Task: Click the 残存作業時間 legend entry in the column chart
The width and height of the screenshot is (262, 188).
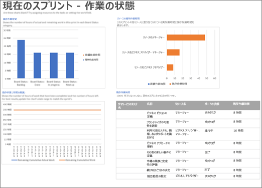Action: point(90,59)
